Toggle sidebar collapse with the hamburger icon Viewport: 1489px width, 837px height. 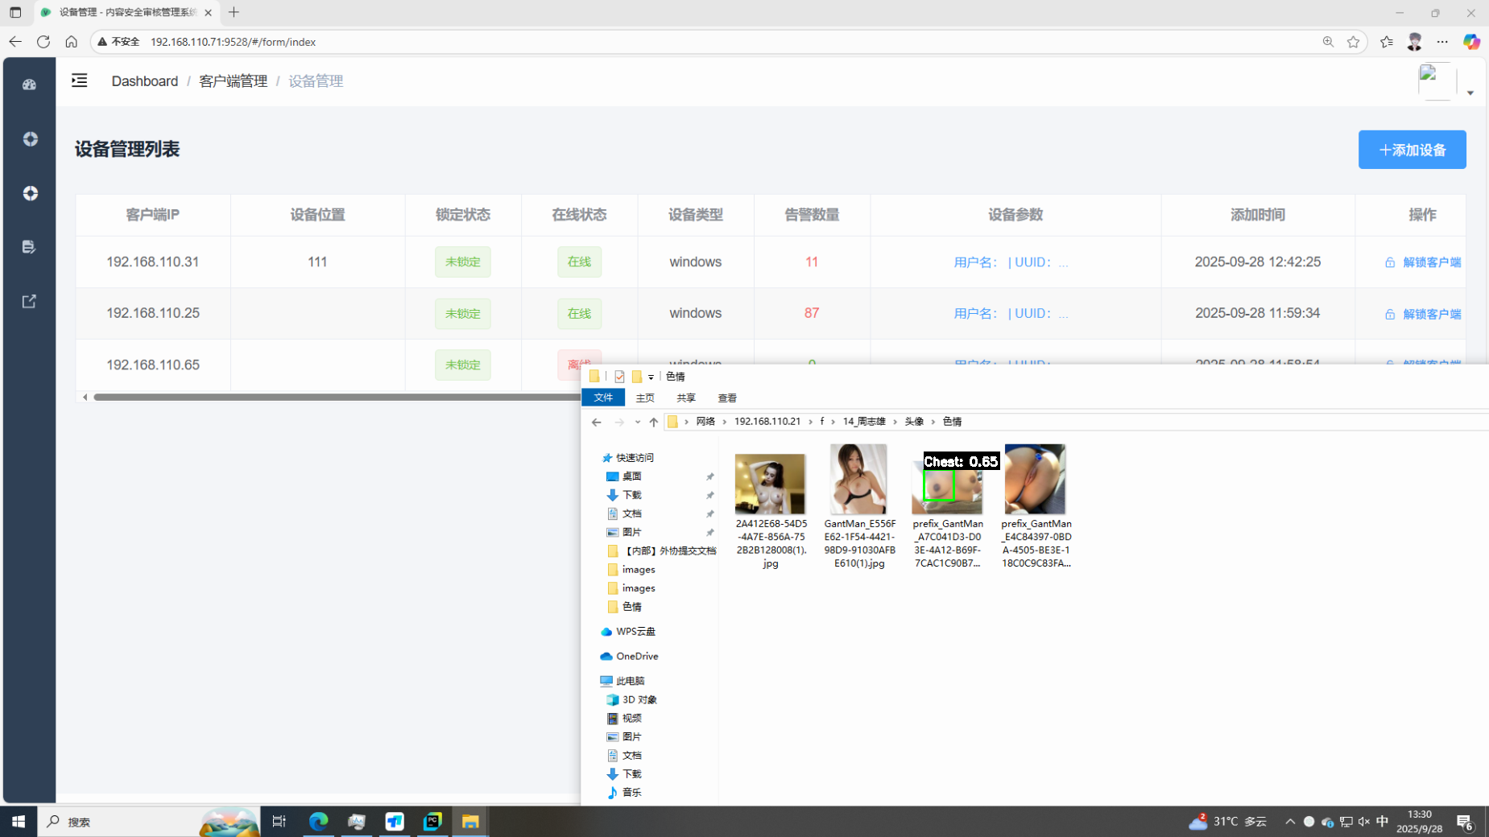point(79,80)
